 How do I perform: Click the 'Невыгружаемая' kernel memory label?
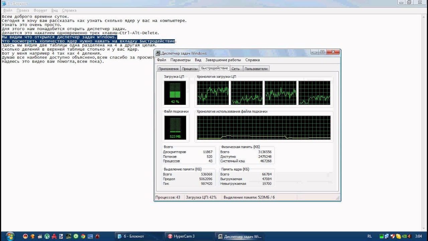[x=233, y=184]
